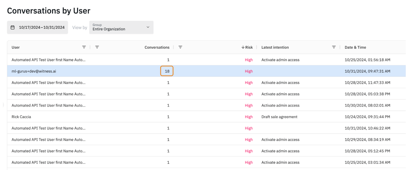Click the Risk sort arrow icon

point(243,47)
